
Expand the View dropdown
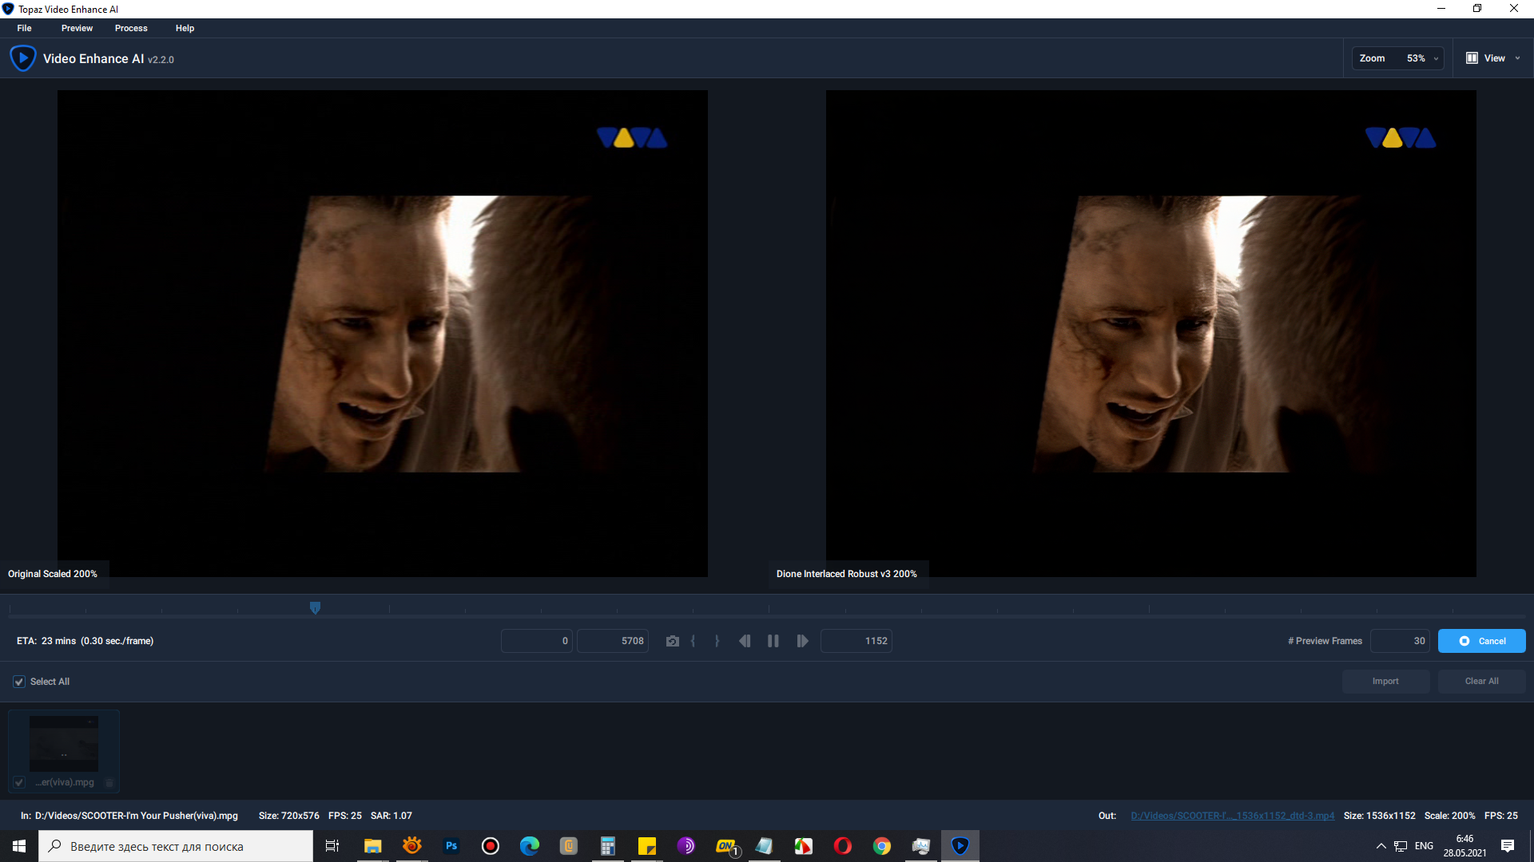click(1516, 58)
